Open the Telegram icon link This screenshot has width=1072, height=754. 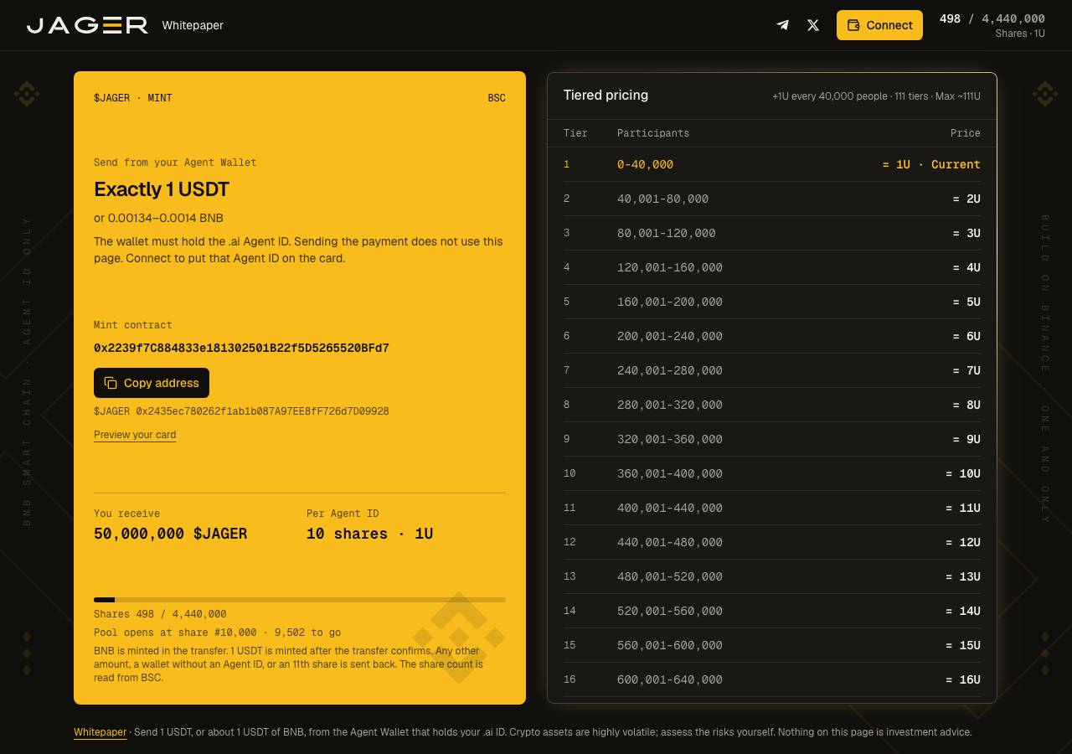click(x=782, y=25)
